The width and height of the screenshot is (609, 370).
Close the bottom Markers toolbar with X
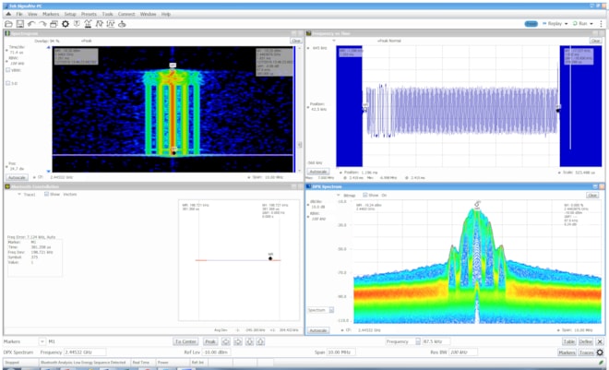600,341
